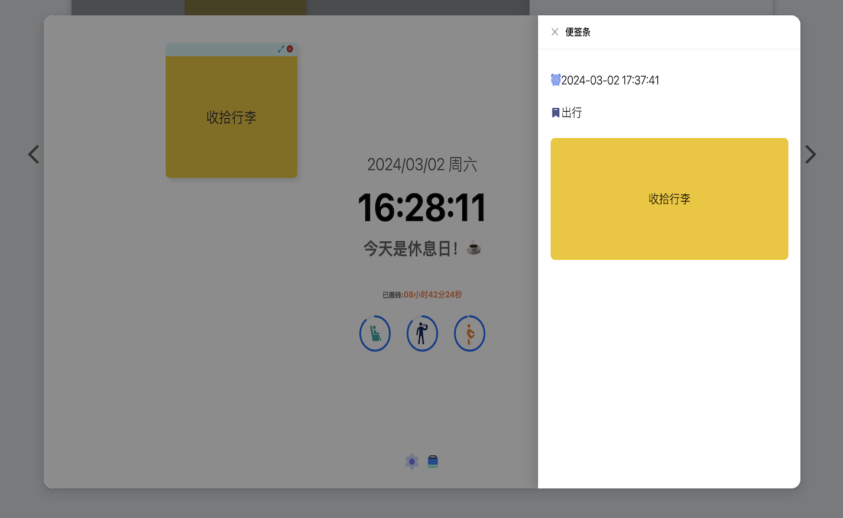Click the 2024-03-02 17:37:41 timestamp
This screenshot has height=518, width=843.
pyautogui.click(x=610, y=80)
